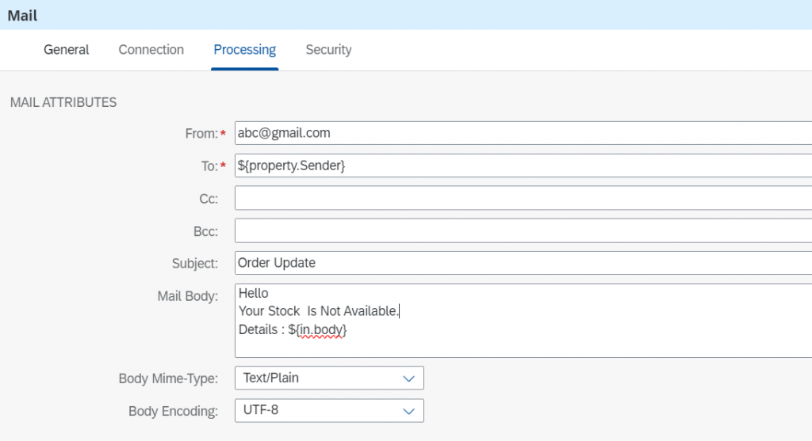Click the To recipient field
The height and width of the screenshot is (441, 812).
[523, 165]
